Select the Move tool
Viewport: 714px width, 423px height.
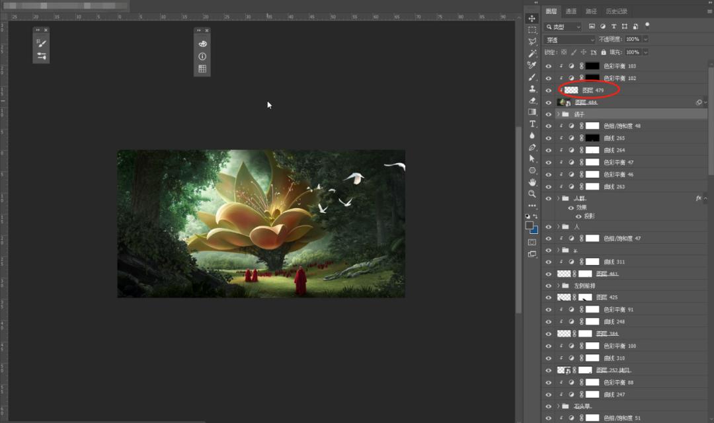[x=532, y=18]
